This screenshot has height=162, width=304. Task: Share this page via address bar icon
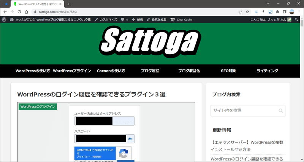click(x=240, y=12)
